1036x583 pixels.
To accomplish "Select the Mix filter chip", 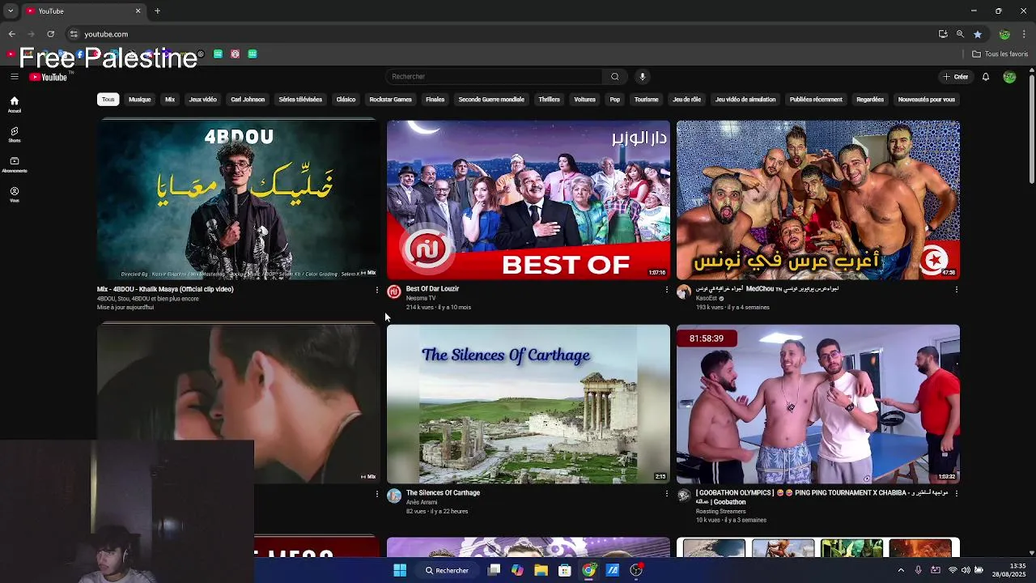I will (x=170, y=100).
